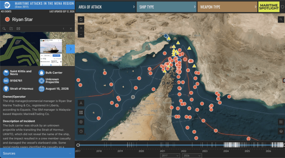Screen dimensions: 285x158
Task: Open the 2017 start year dropdown
Action: (x=170, y=156)
